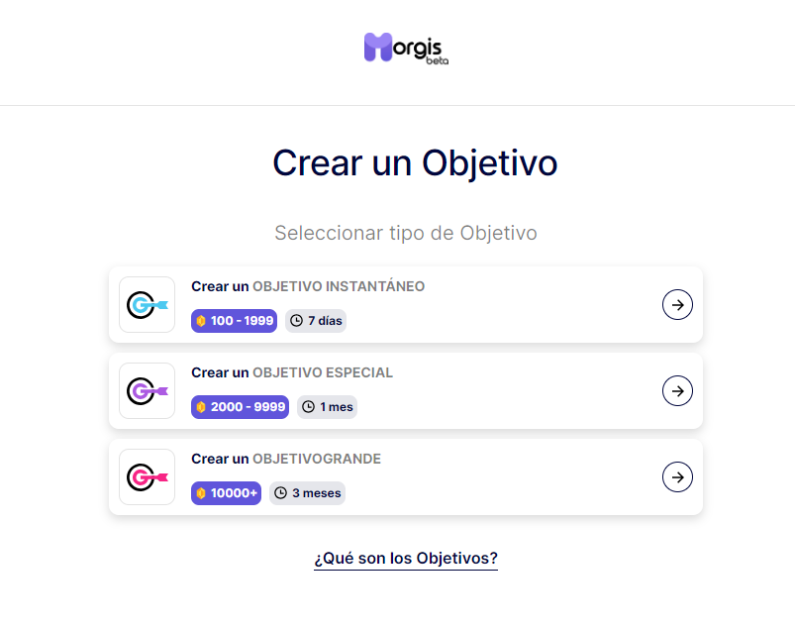The height and width of the screenshot is (629, 795).
Task: Select the blue target icon for Objetivo Instantáneo
Action: tap(148, 305)
